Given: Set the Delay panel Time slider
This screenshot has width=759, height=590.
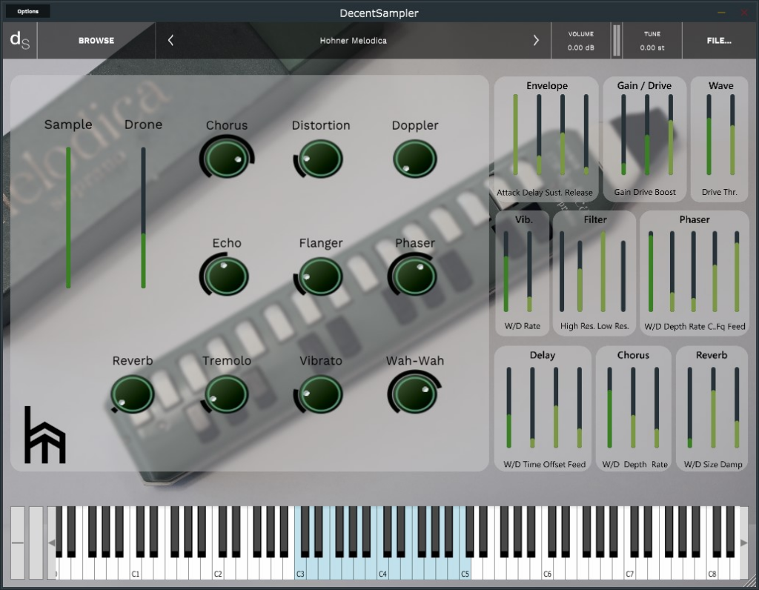Looking at the screenshot, I should click(532, 408).
